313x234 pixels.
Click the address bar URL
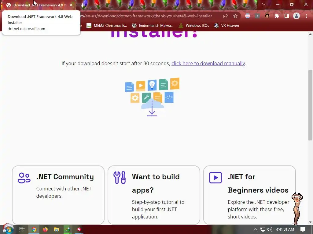pos(146,16)
